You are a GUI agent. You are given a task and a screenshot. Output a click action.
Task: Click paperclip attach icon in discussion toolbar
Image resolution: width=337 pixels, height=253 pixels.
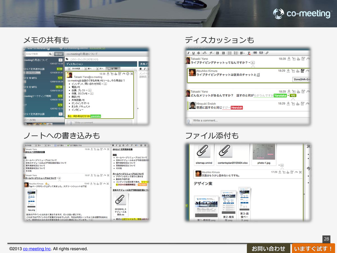[267, 53]
